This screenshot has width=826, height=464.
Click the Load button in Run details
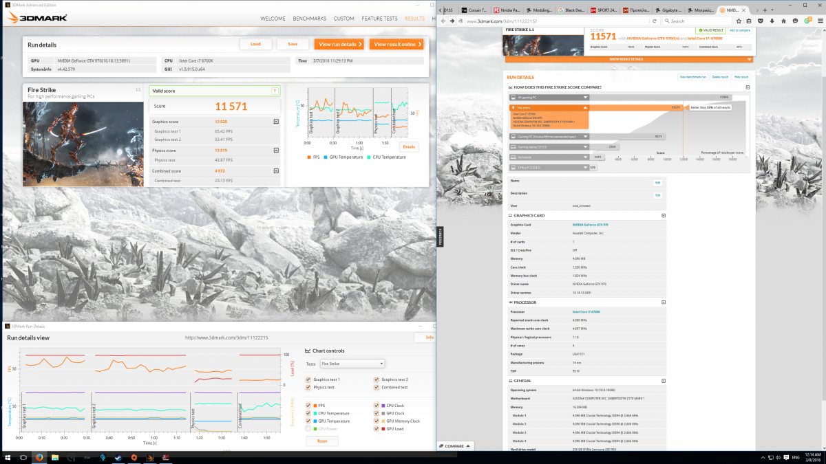(255, 44)
